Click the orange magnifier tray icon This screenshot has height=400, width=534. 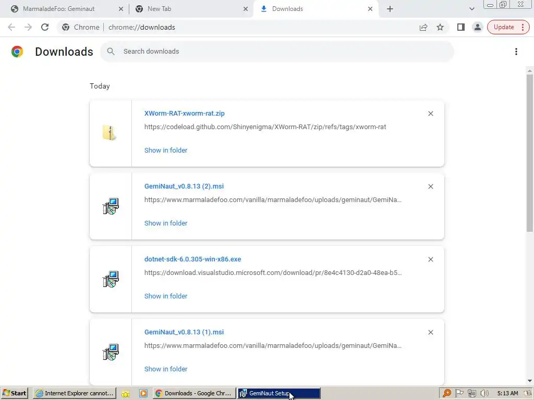point(446,393)
